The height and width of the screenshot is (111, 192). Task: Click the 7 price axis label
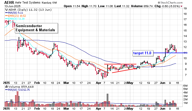(x=186, y=75)
